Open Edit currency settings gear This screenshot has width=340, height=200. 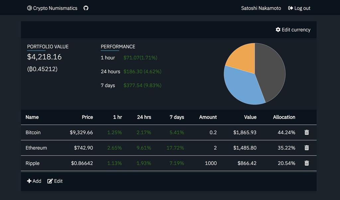pyautogui.click(x=278, y=30)
